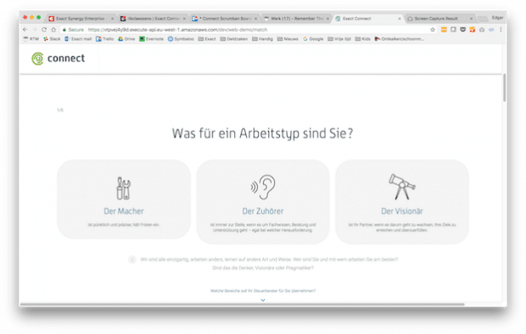This screenshot has height=334, width=526.
Task: Expand the Handig bookmarks folder
Action: pyautogui.click(x=262, y=39)
